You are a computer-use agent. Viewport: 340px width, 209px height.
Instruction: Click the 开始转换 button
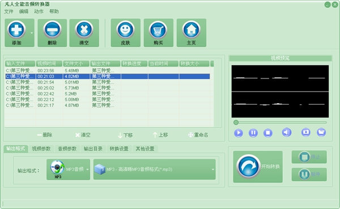point(258,167)
